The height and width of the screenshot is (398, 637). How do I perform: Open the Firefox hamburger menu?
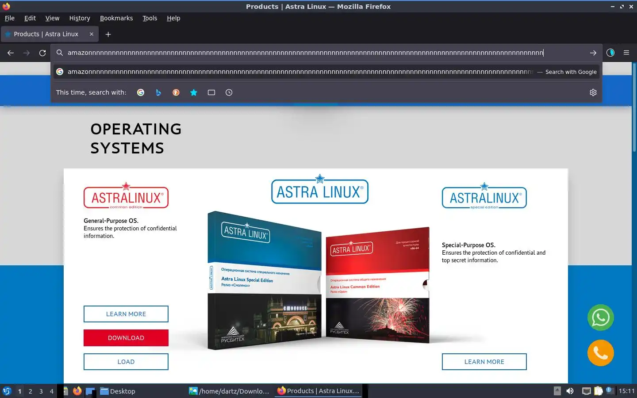pos(626,53)
